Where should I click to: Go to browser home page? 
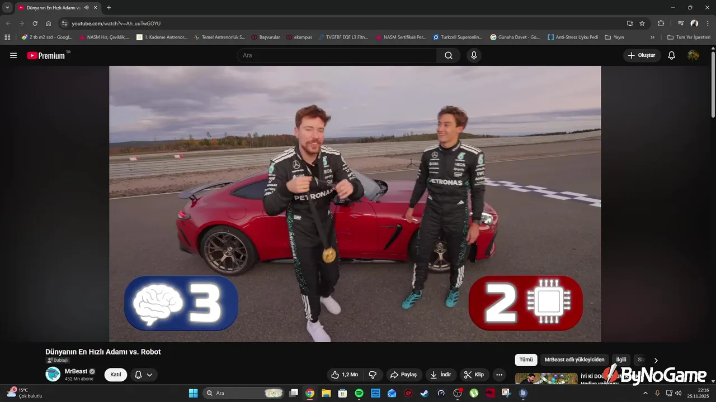(x=48, y=23)
